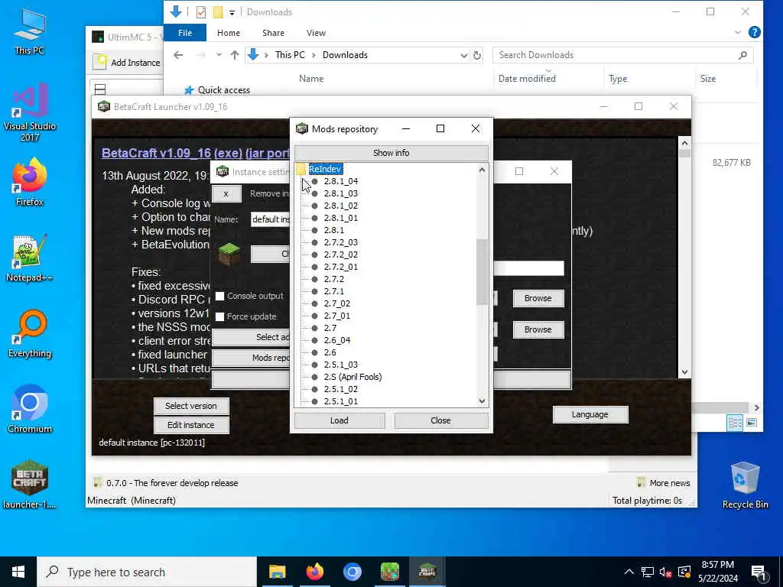783x587 pixels.
Task: Click the Windows Start button
Action: (x=18, y=572)
